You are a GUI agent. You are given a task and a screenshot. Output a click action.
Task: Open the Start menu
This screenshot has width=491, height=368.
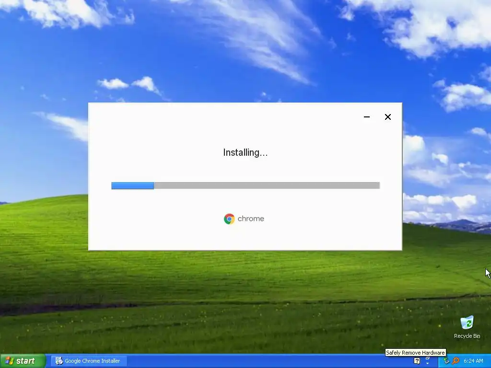tap(23, 361)
